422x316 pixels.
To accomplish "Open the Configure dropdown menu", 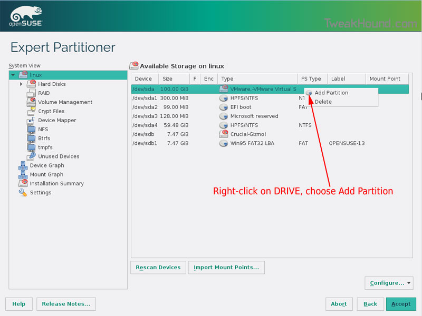I will pos(389,283).
